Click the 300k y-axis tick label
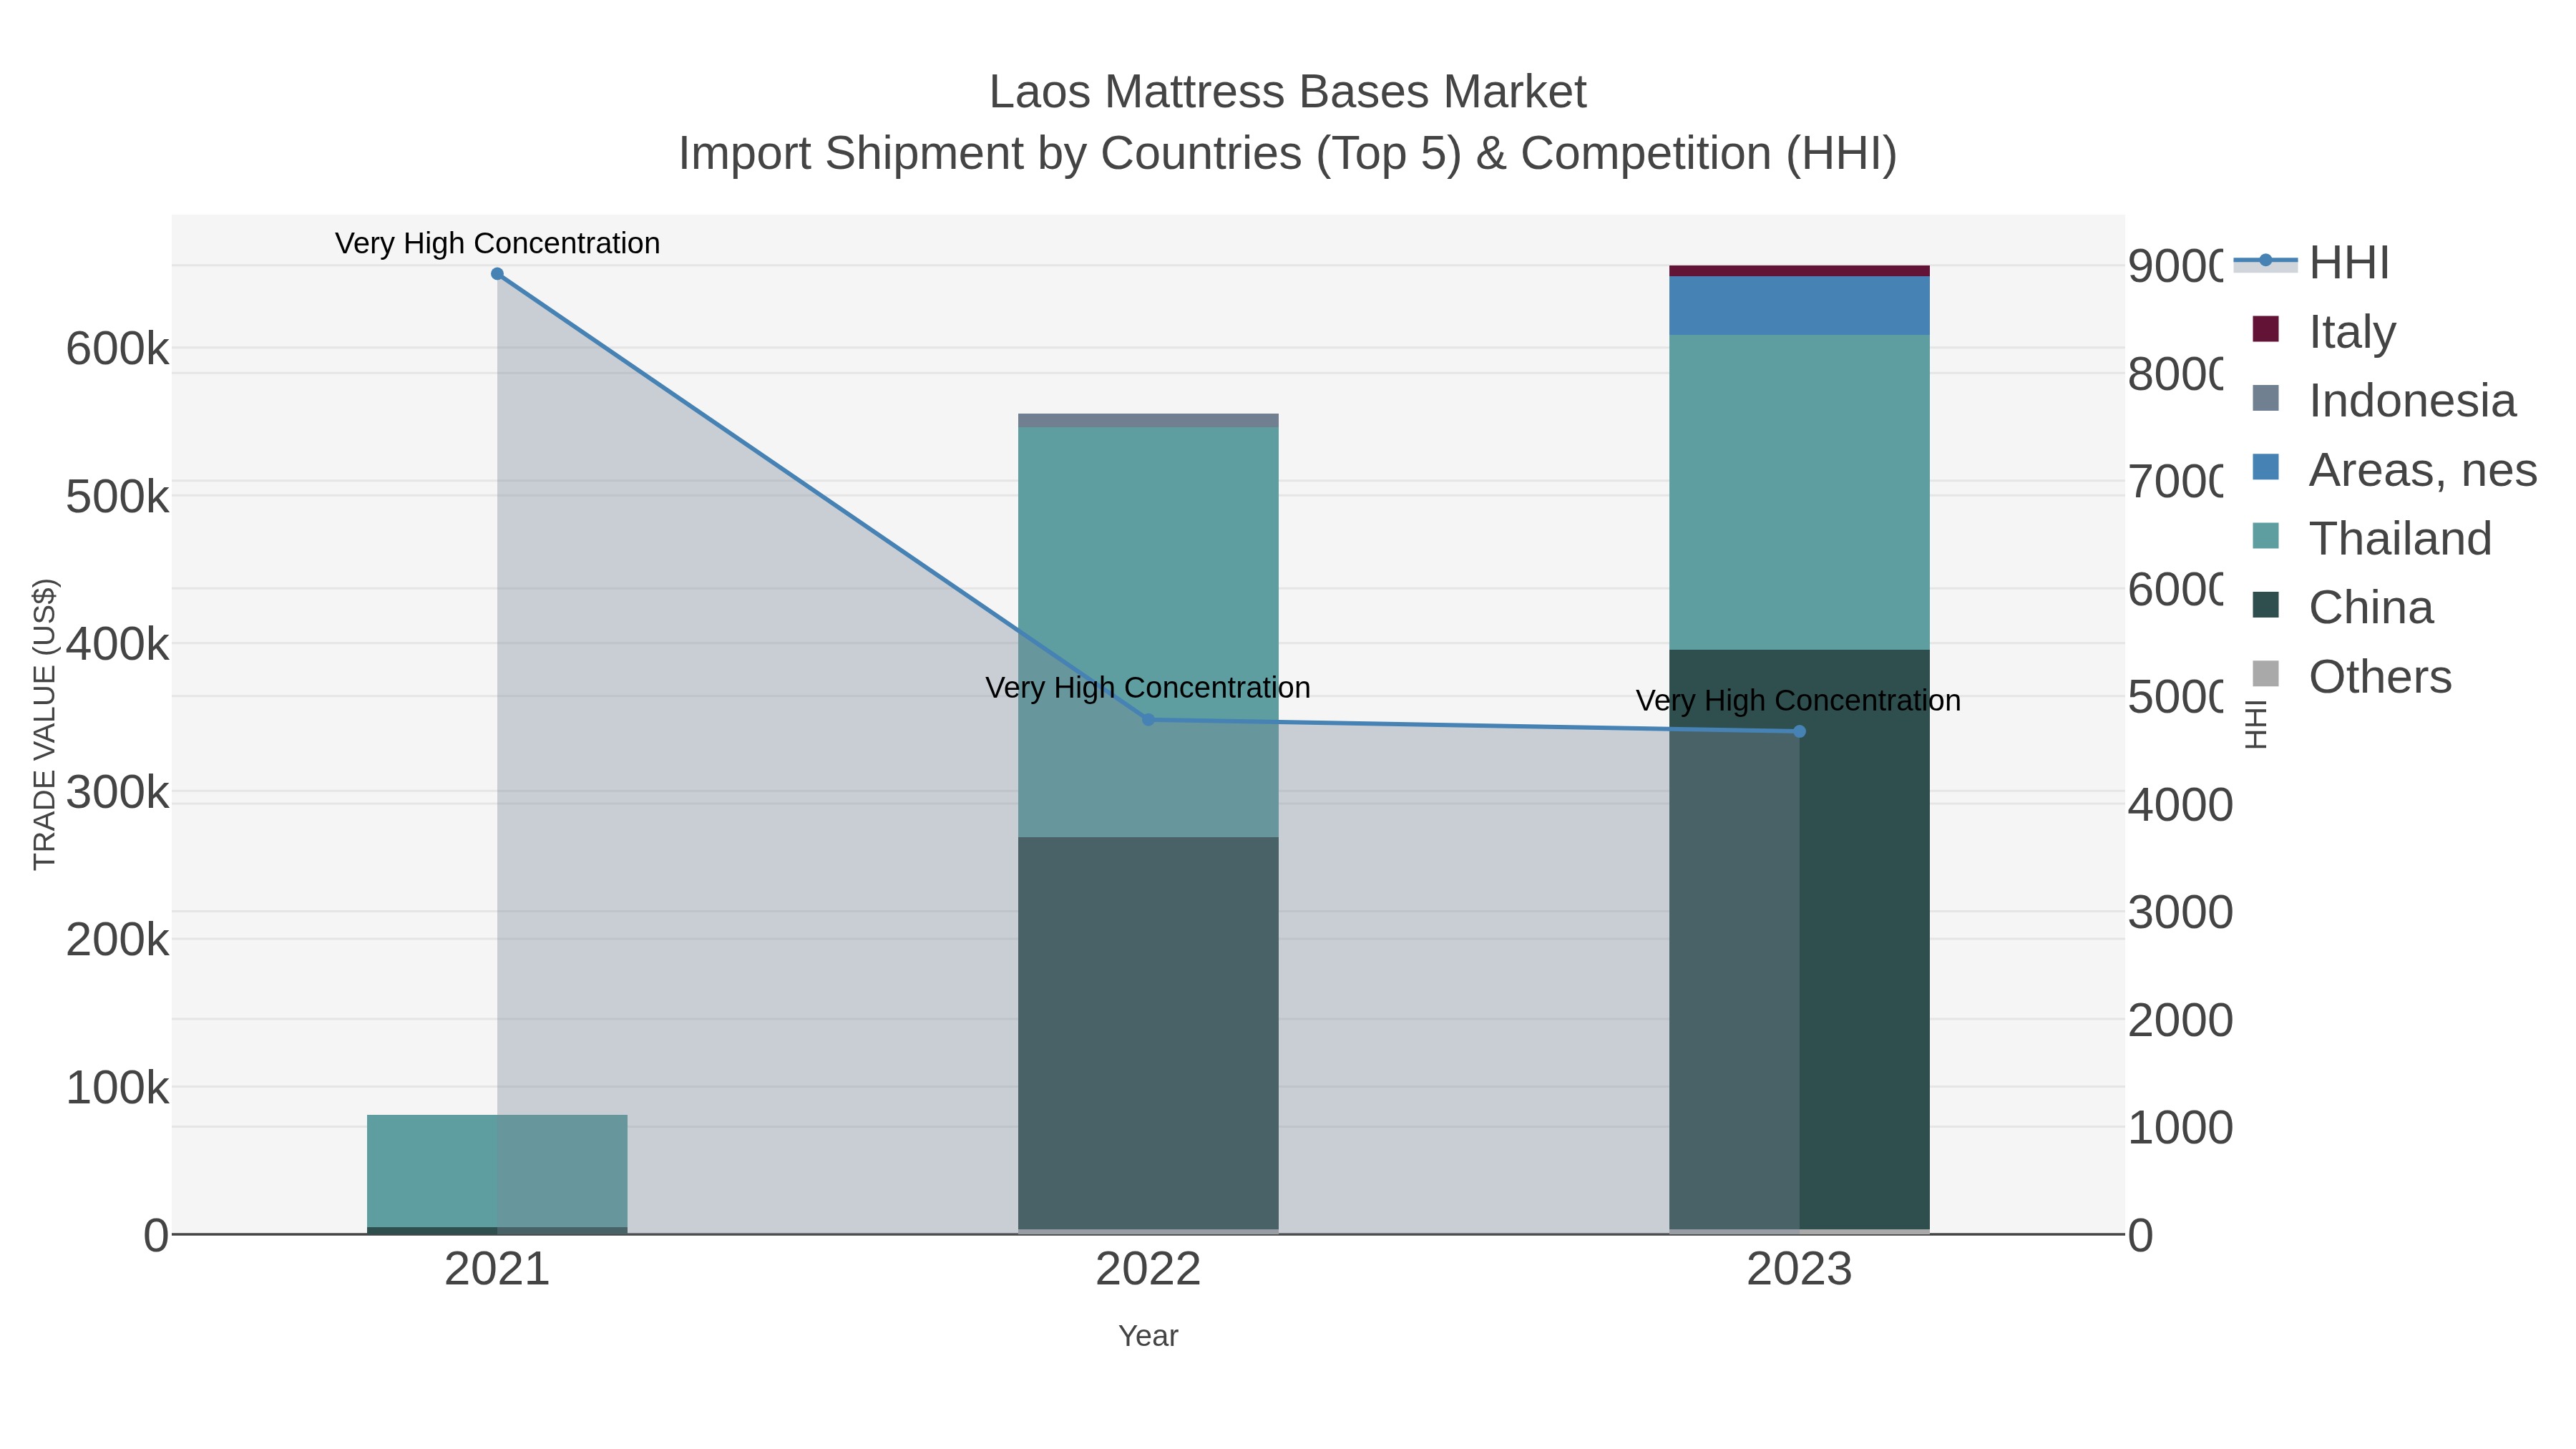 click(117, 793)
